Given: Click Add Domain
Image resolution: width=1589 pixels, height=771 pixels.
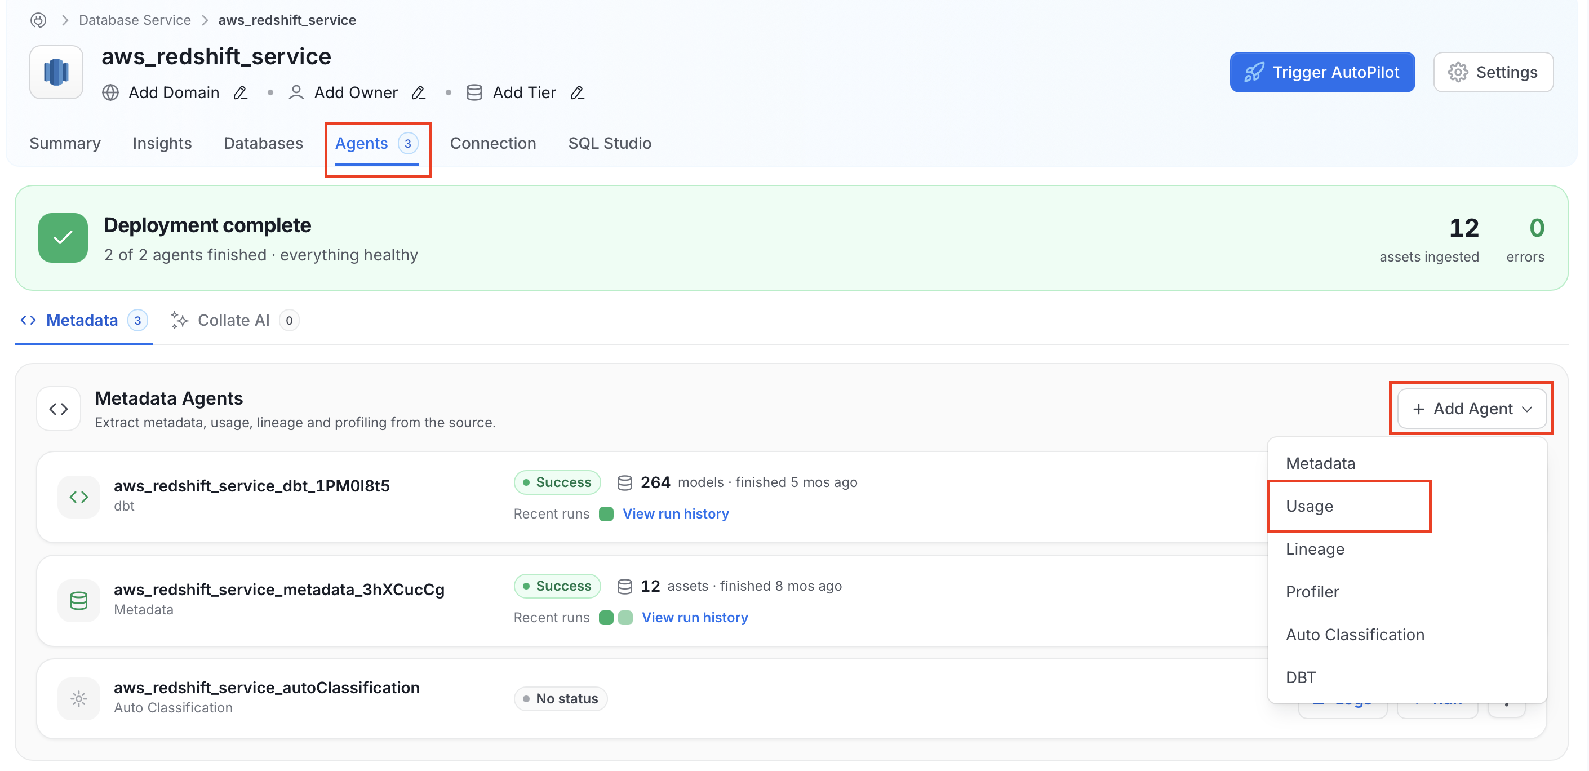Looking at the screenshot, I should 174,92.
